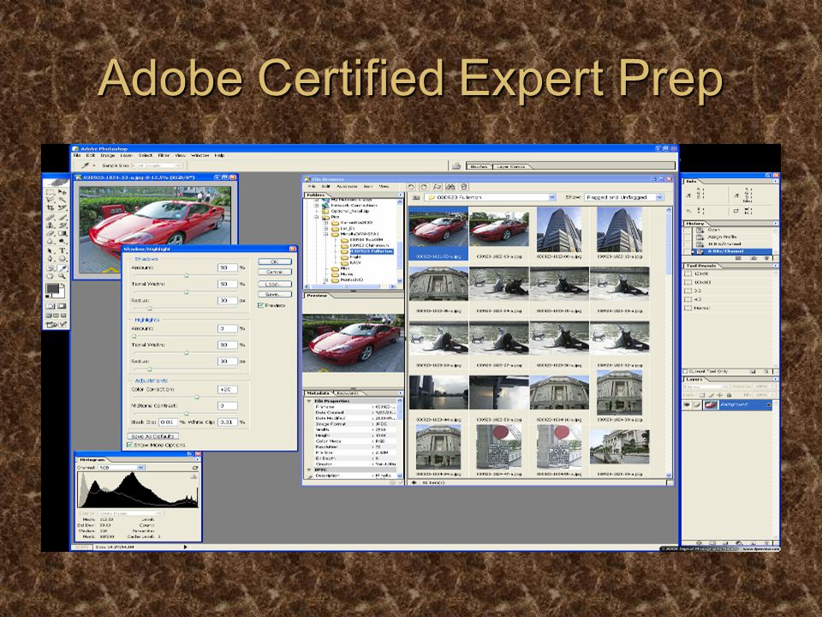
Task: Select the Eyedropper tool in toolbox
Action: click(62, 268)
